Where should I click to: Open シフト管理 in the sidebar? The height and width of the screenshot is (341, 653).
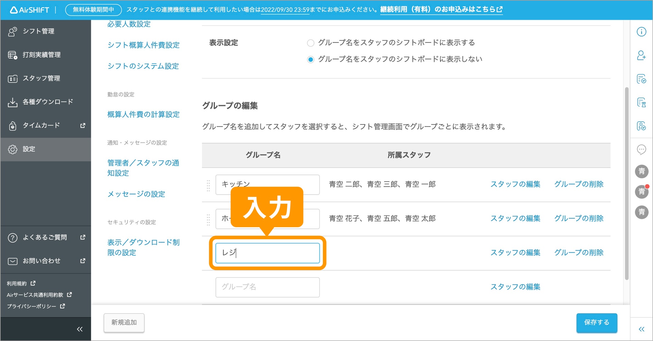(x=38, y=31)
